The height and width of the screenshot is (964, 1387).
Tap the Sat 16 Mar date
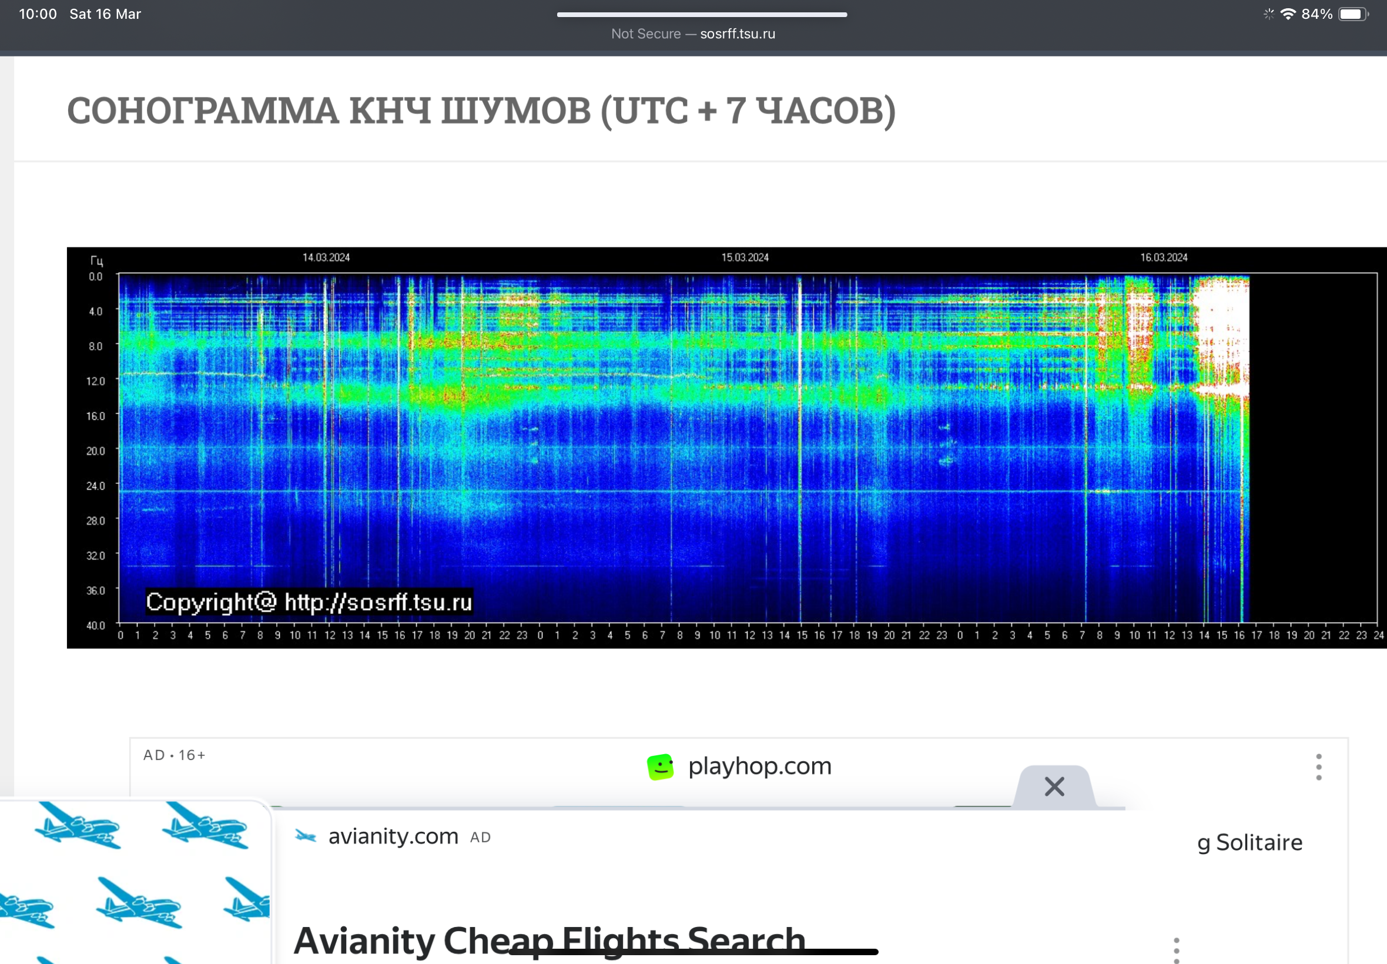coord(105,14)
